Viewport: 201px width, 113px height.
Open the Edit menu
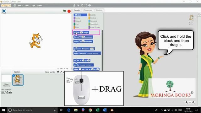(27, 6)
